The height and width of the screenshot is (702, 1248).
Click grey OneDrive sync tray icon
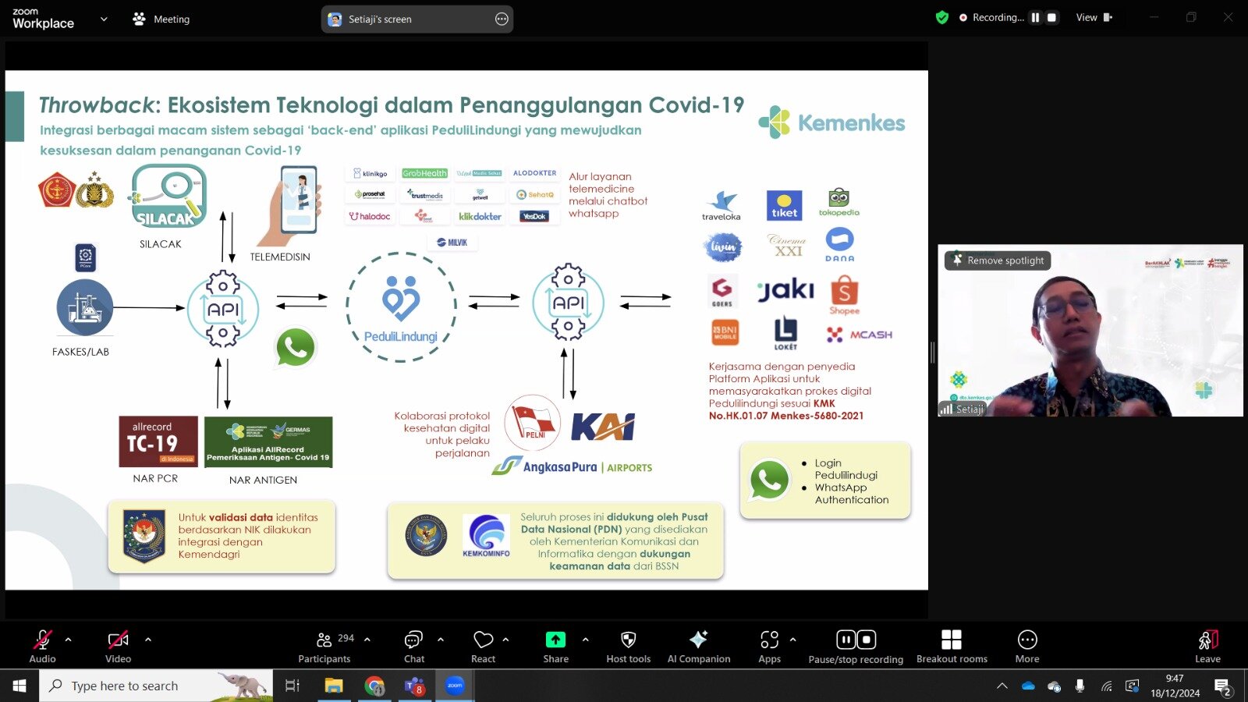(1054, 686)
